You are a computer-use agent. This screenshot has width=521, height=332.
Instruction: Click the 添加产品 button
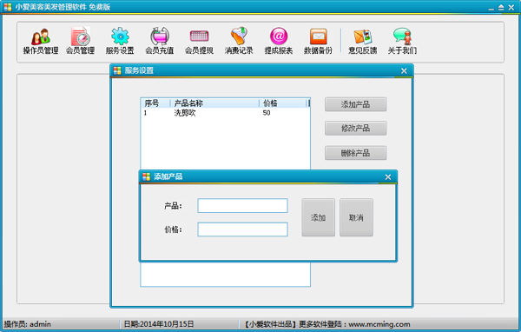point(355,104)
